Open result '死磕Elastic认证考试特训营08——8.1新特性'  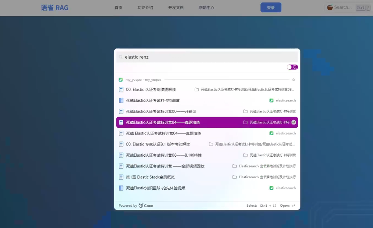click(207, 155)
